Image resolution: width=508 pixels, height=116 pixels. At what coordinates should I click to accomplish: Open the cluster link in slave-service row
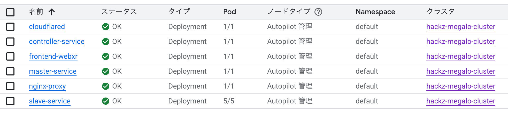click(x=460, y=101)
